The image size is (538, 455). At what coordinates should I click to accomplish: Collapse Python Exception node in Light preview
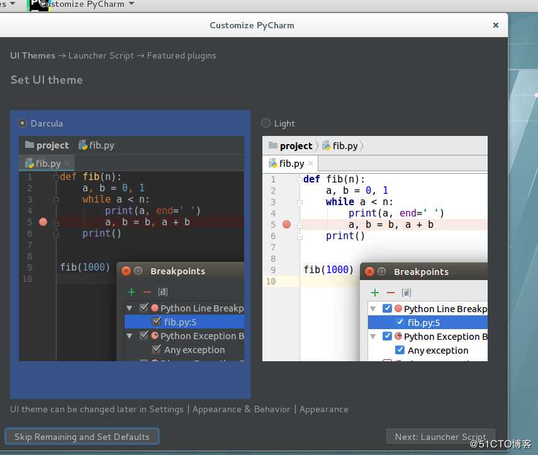[x=373, y=337]
